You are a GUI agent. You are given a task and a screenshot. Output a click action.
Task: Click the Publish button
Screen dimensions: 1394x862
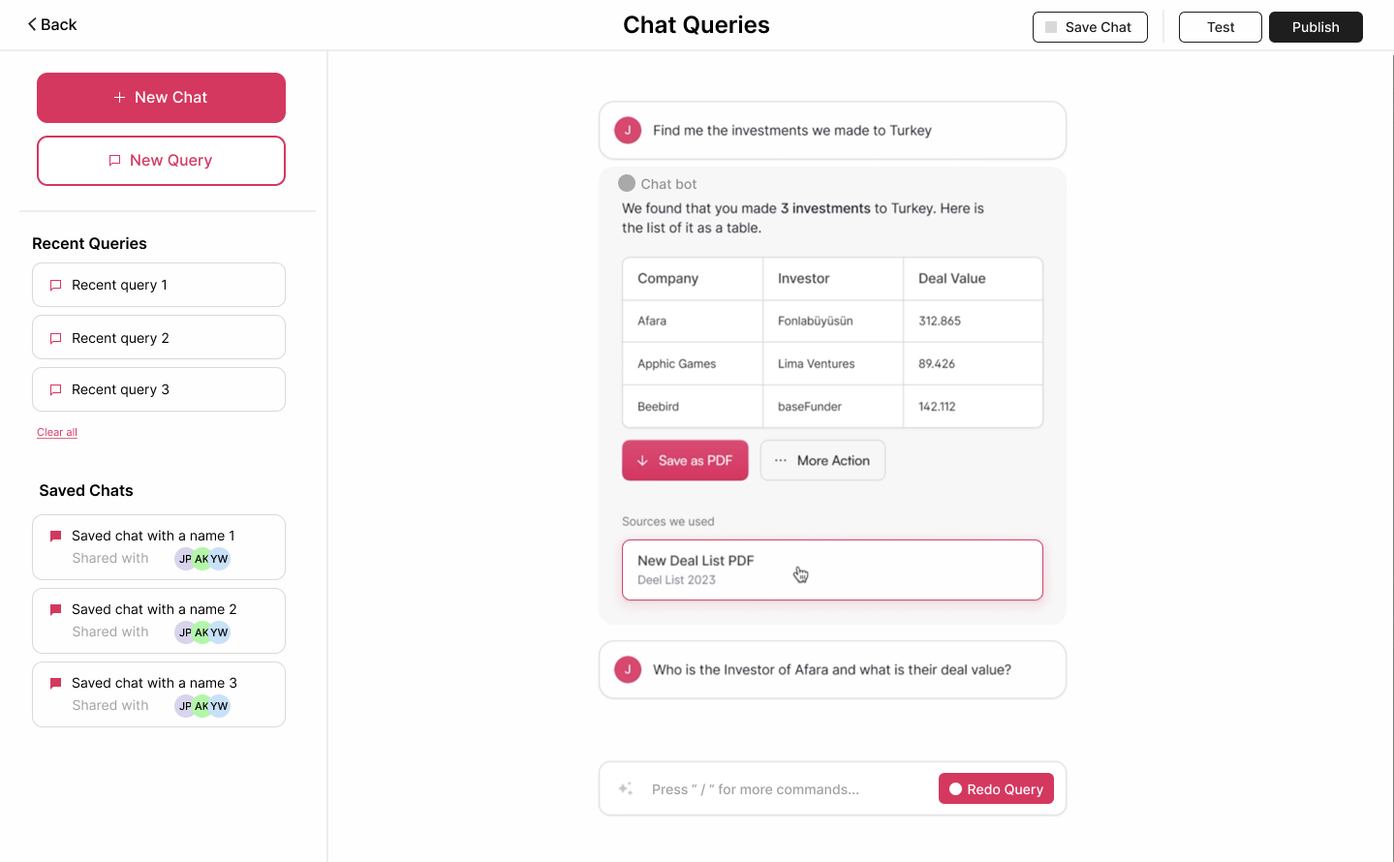pyautogui.click(x=1316, y=27)
